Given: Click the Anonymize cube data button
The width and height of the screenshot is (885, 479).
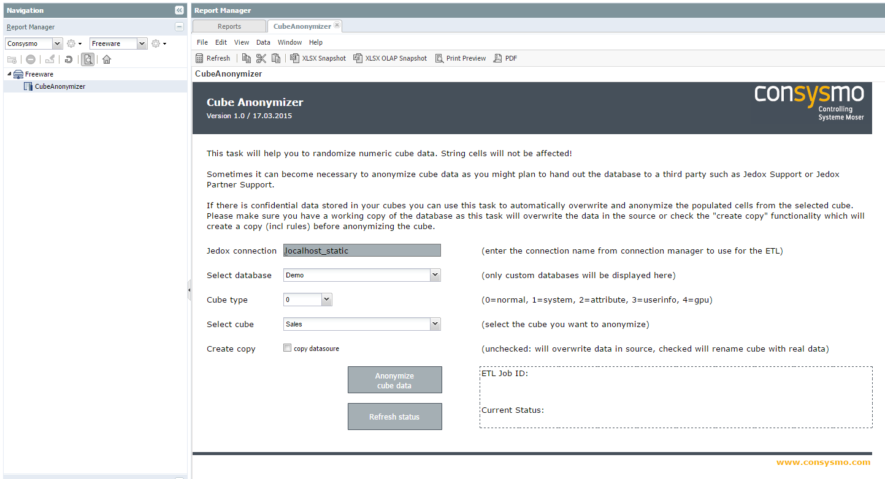Looking at the screenshot, I should coord(395,380).
